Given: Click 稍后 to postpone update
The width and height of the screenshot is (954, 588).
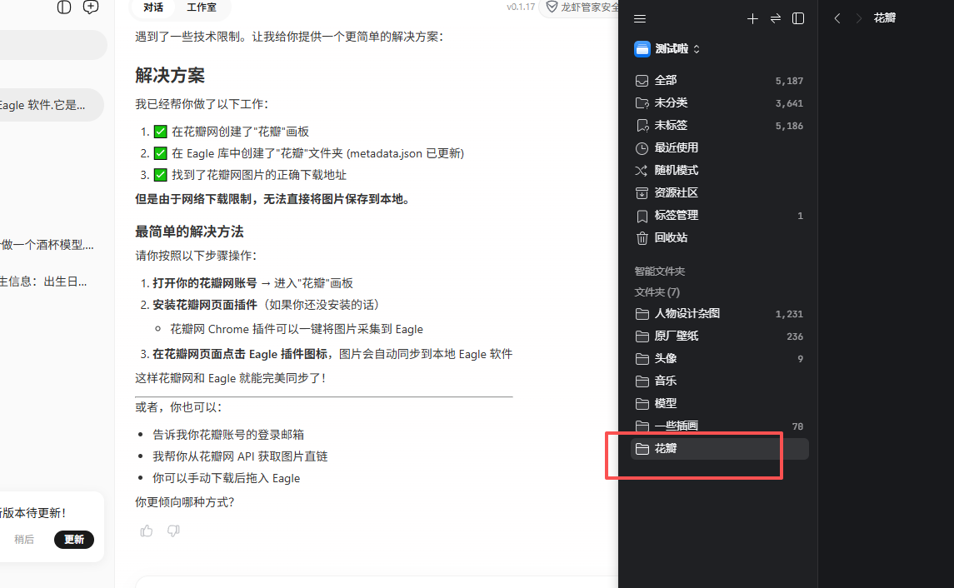Looking at the screenshot, I should tap(24, 540).
